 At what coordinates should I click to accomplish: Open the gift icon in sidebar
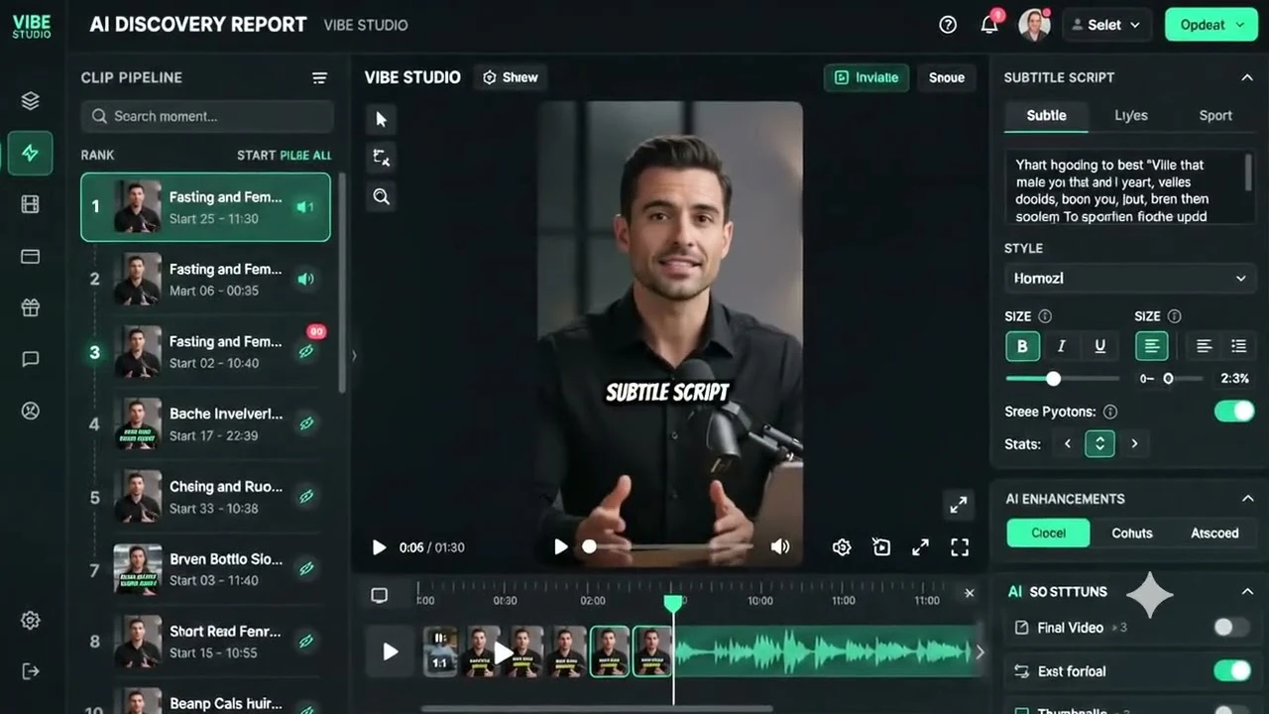(x=30, y=307)
